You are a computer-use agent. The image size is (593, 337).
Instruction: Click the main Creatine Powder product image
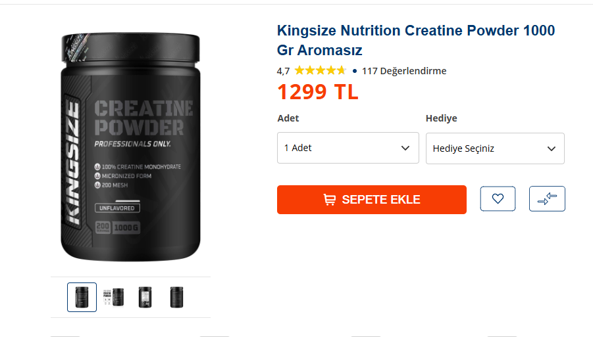(x=130, y=146)
